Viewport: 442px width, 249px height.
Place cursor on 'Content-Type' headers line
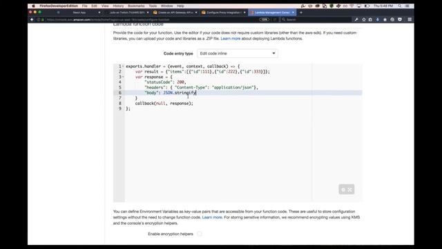(x=201, y=88)
